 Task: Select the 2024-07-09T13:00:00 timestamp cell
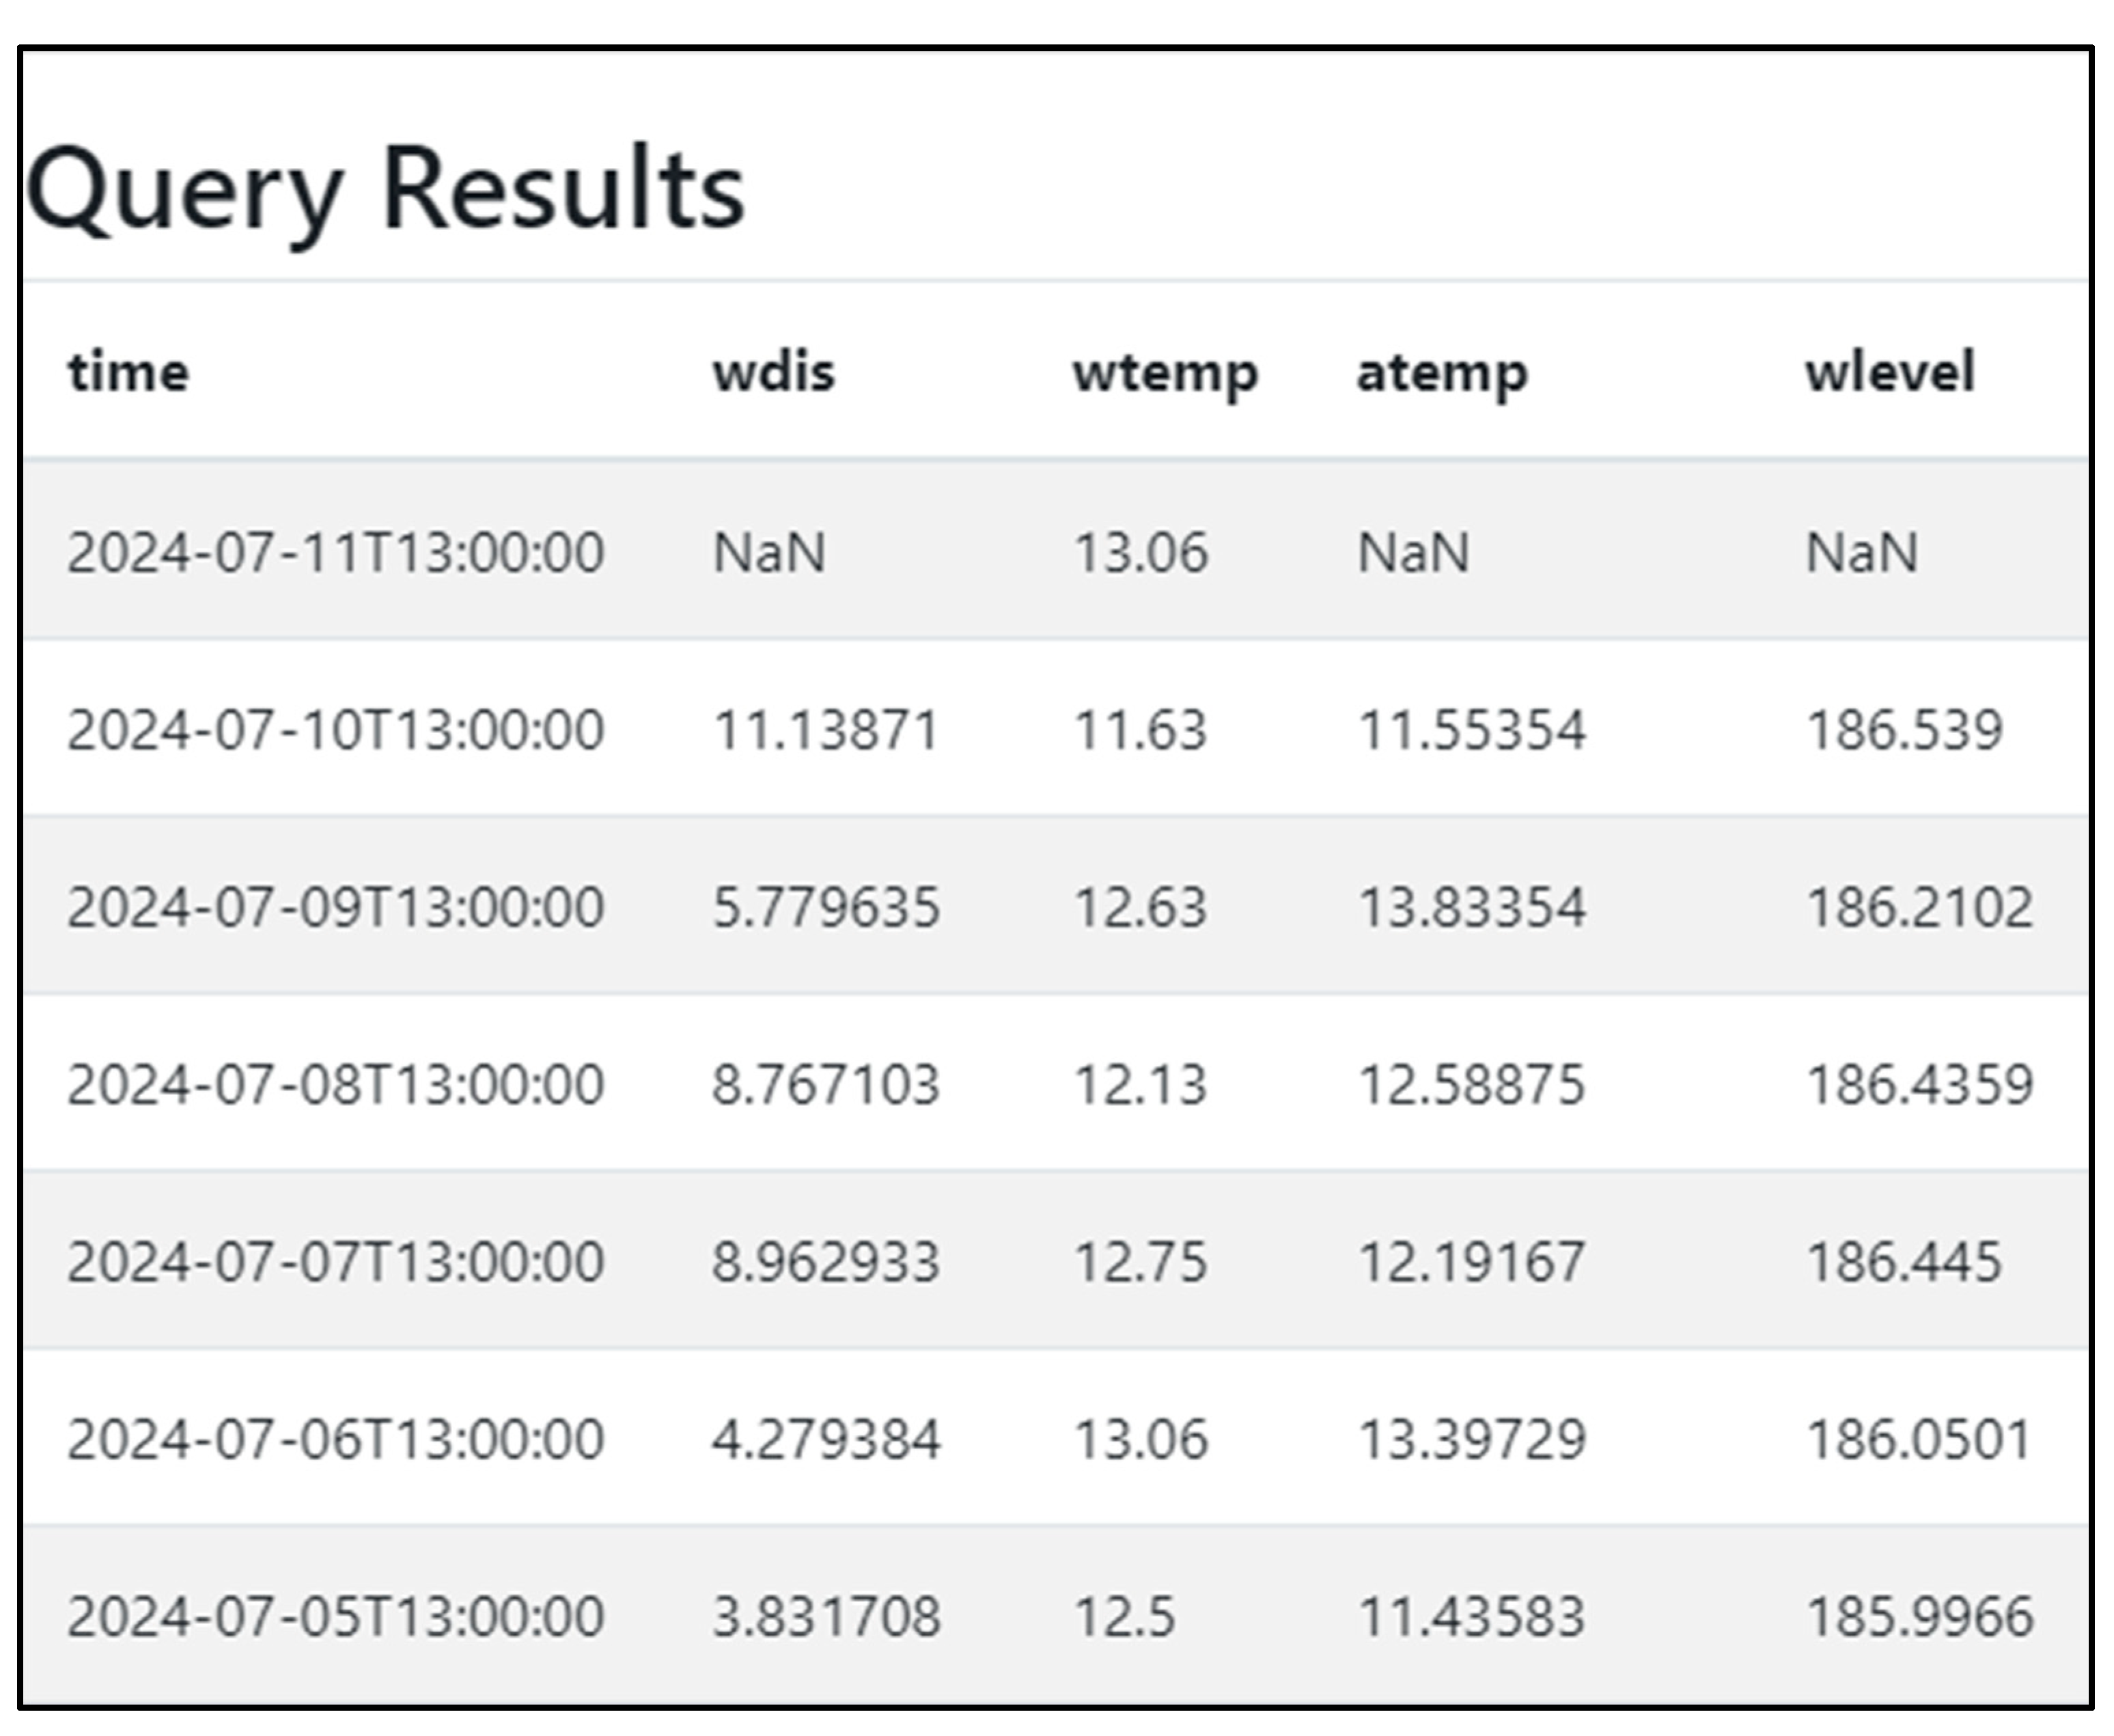click(x=336, y=907)
